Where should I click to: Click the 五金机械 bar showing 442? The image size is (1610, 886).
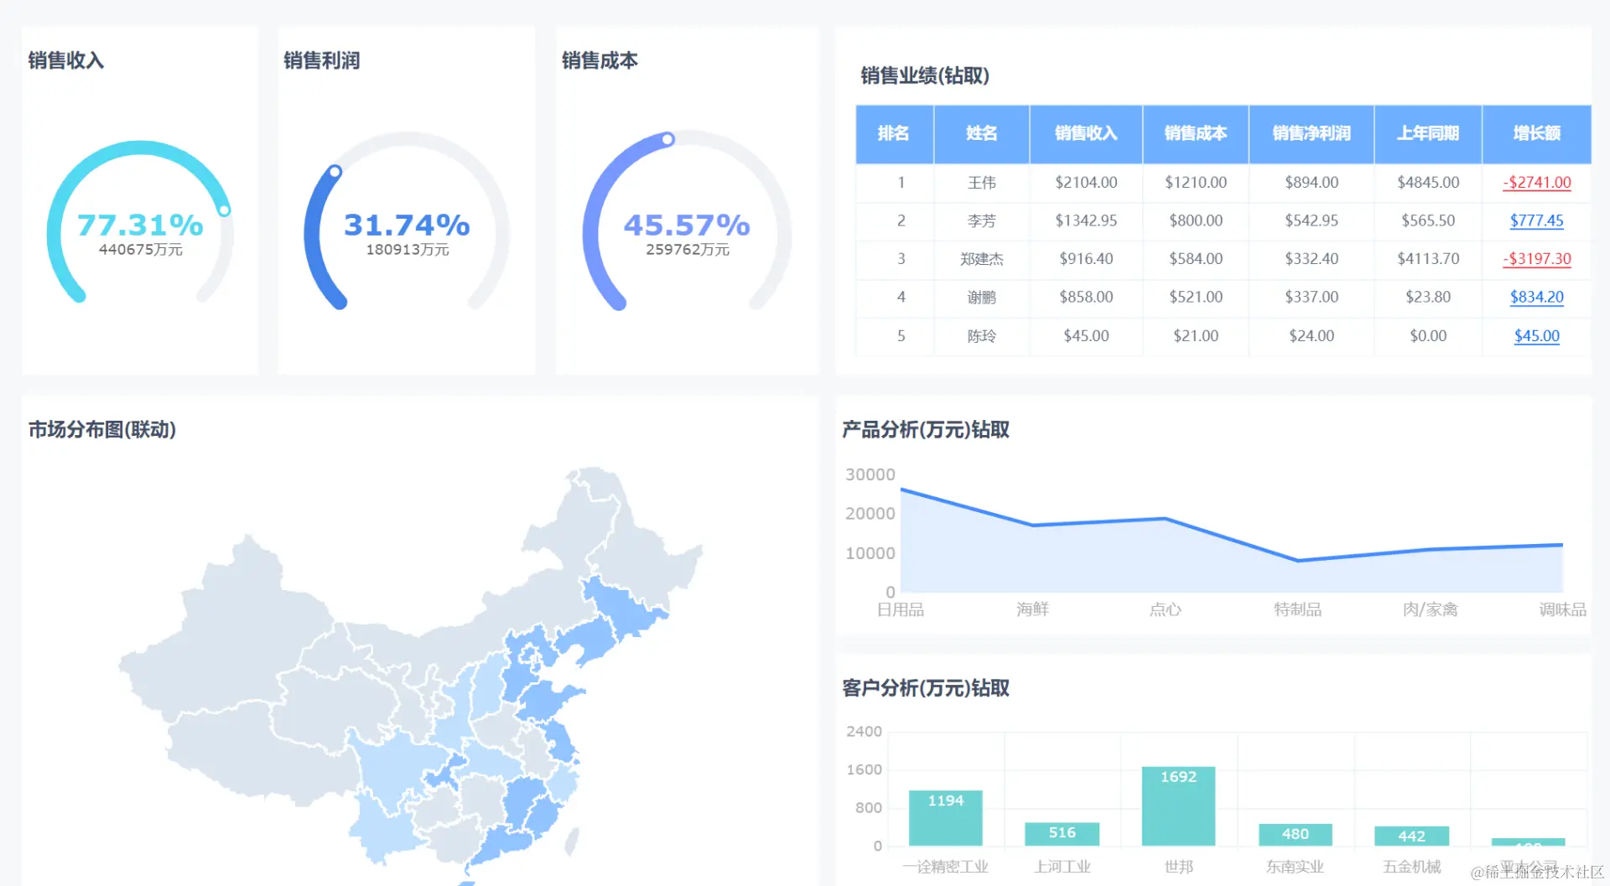1411,836
